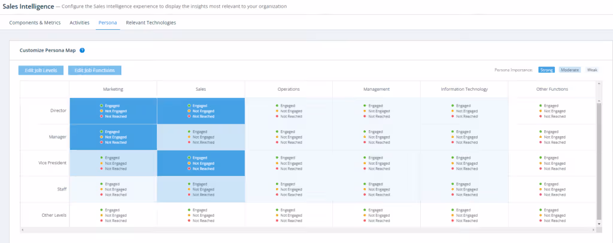
Task: Click the Director Other Functions cell
Action: click(551, 111)
